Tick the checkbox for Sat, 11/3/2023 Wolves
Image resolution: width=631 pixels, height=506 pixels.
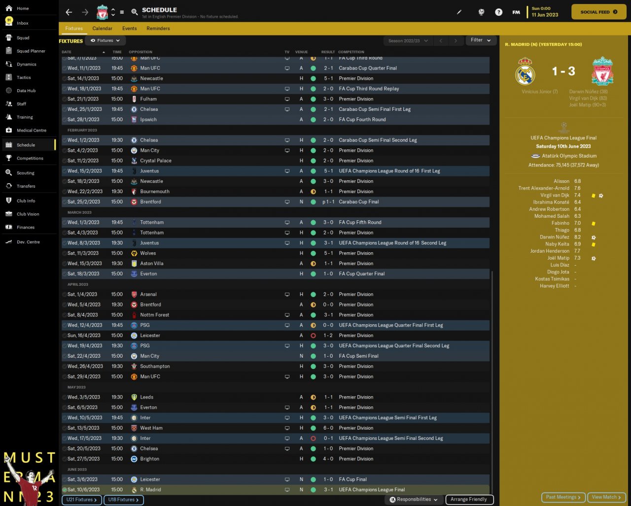[64, 253]
